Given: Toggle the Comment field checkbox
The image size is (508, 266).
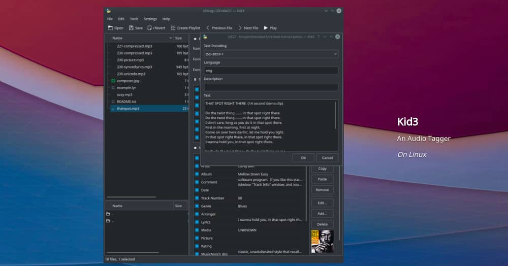Looking at the screenshot, I should click(197, 182).
